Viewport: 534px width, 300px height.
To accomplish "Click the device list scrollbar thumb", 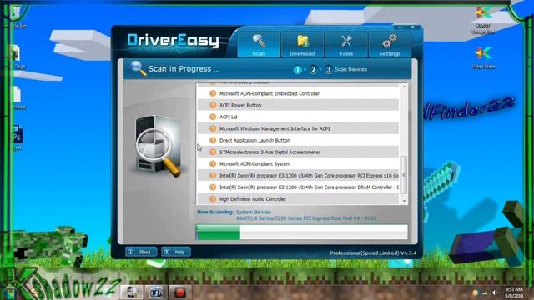I will click(x=404, y=175).
